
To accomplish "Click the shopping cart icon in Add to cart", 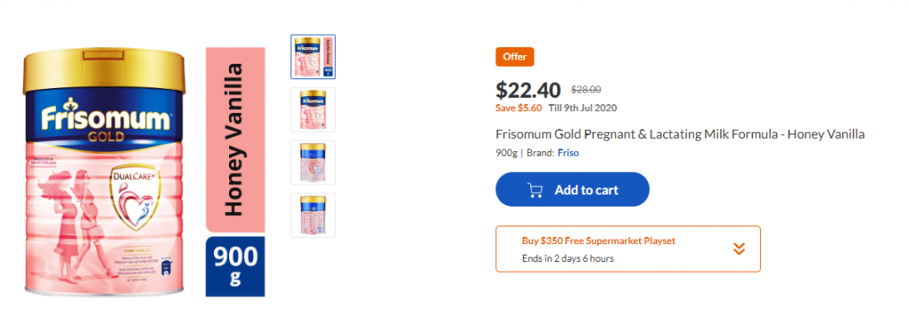I will point(534,190).
